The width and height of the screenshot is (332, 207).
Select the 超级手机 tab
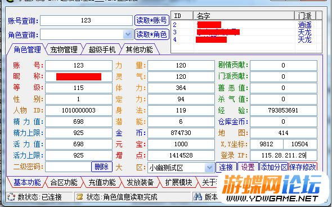pos(102,49)
